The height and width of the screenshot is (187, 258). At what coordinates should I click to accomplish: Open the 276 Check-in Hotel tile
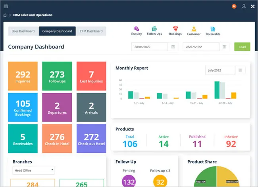click(57, 138)
